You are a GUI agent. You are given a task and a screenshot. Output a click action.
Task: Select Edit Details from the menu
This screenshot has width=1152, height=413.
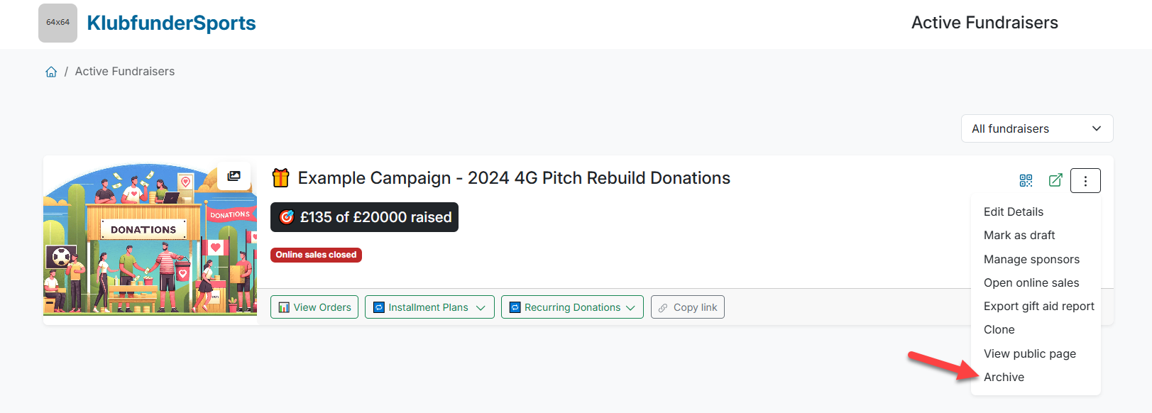[x=1013, y=211]
